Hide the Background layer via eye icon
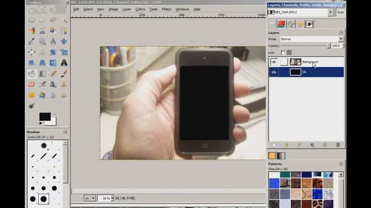The width and height of the screenshot is (371, 208). [274, 62]
